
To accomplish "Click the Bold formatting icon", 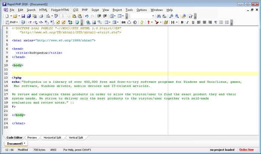I will tap(182, 22).
